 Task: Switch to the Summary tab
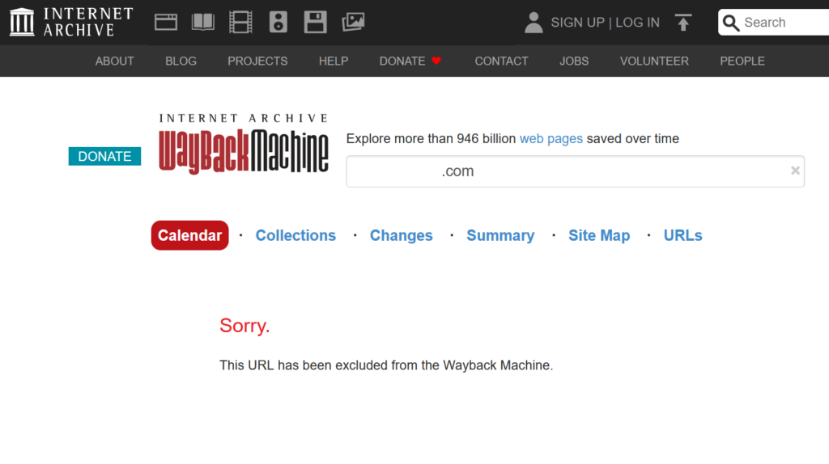click(x=500, y=235)
